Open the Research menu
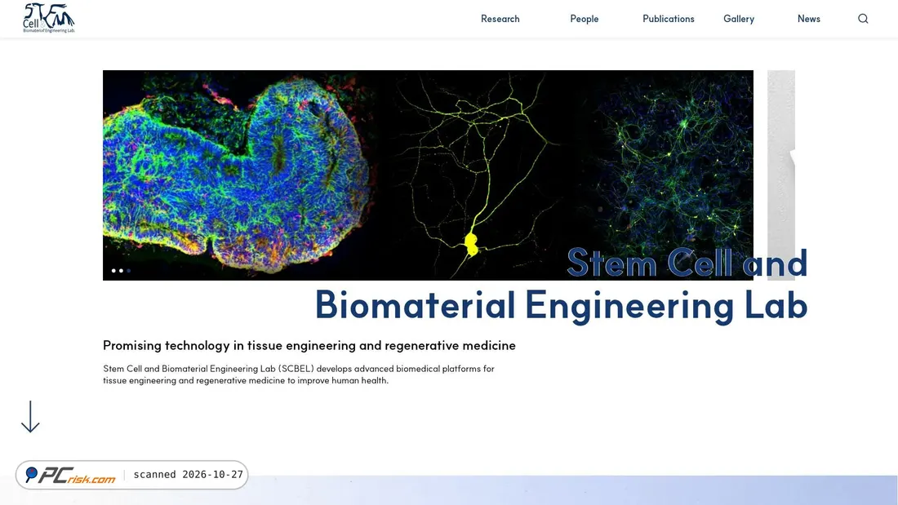 coord(500,19)
